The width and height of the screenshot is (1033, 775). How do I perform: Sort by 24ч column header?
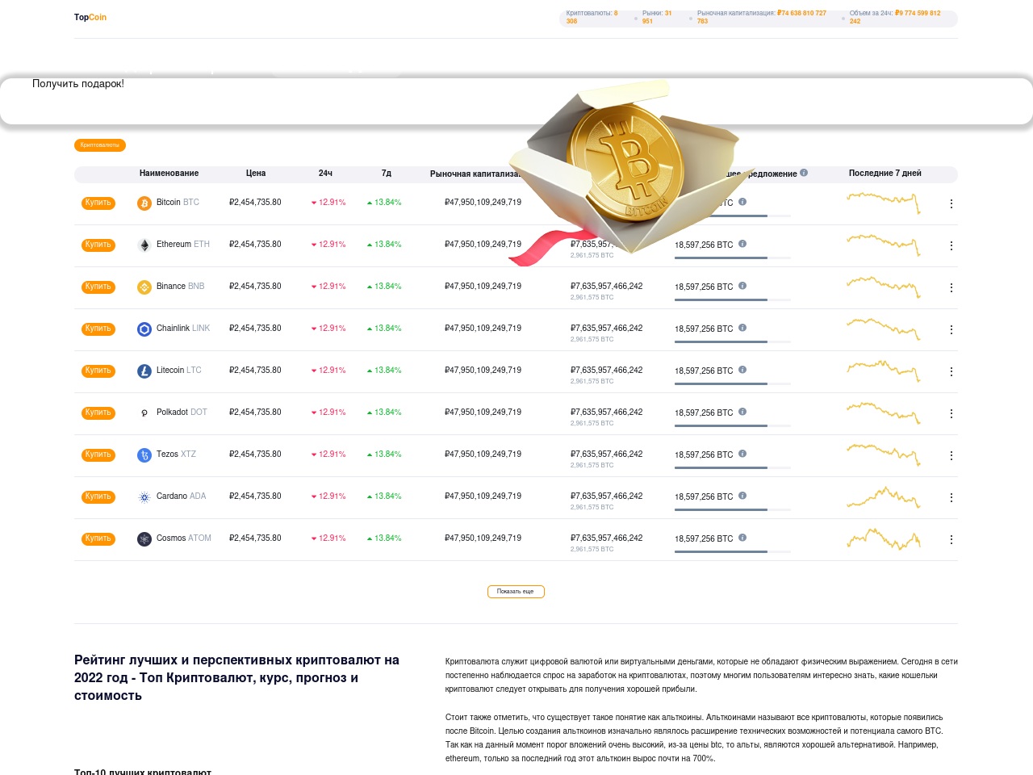(325, 174)
